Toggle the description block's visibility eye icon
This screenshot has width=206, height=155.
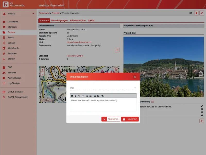pos(202,115)
